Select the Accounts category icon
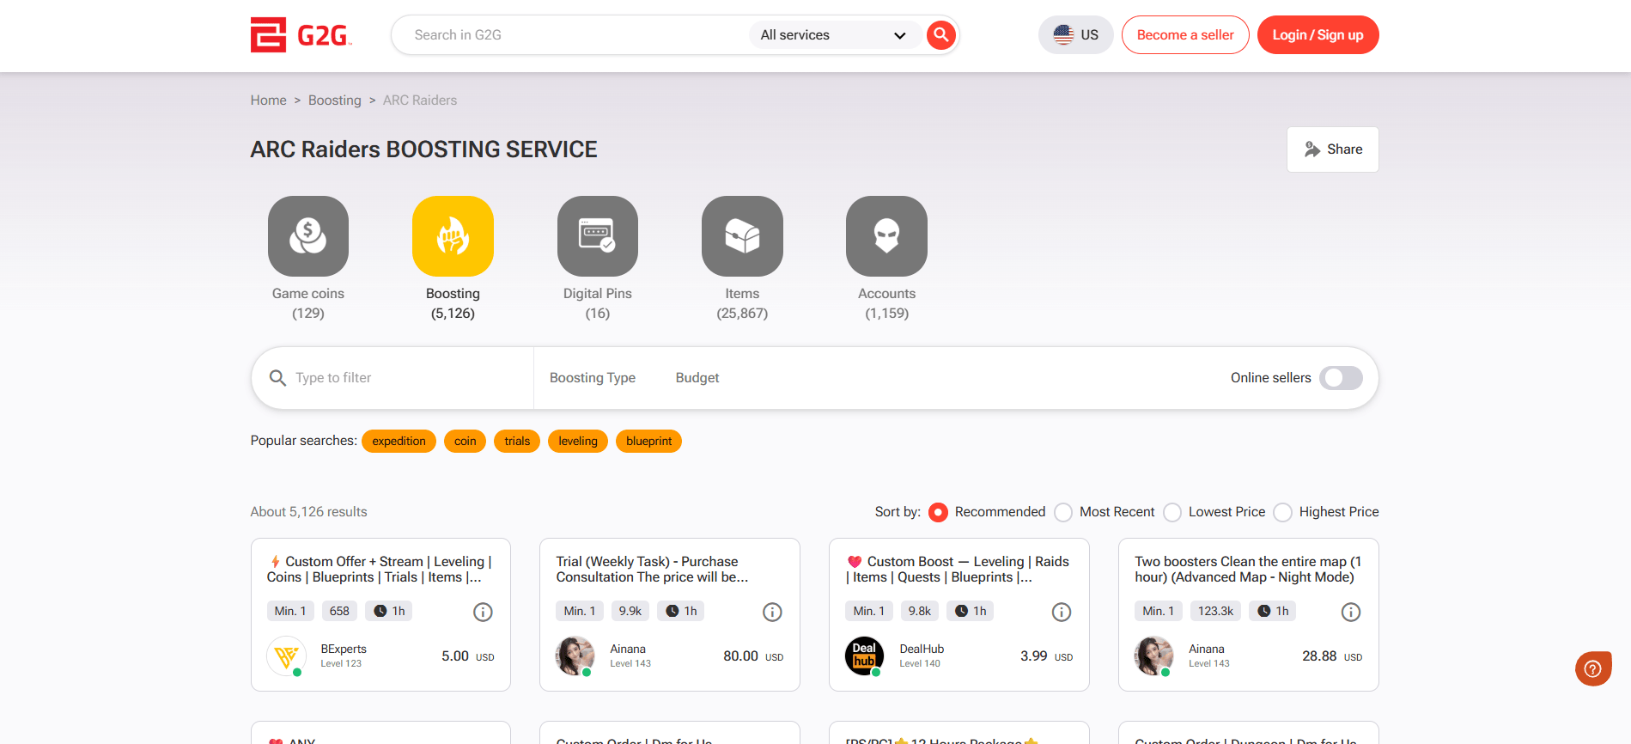The width and height of the screenshot is (1631, 744). 886,236
